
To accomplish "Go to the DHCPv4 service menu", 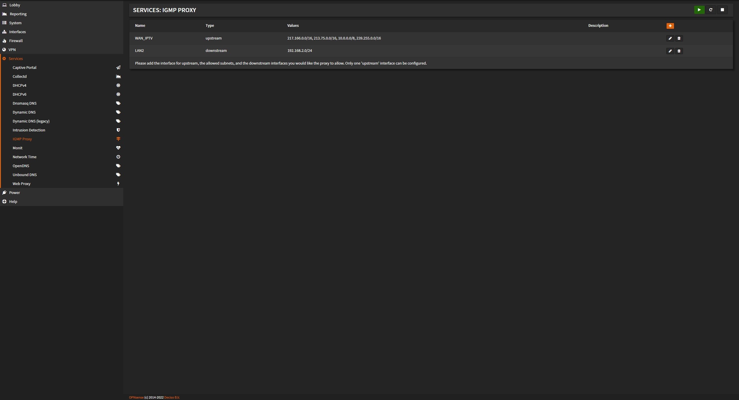I will point(19,85).
